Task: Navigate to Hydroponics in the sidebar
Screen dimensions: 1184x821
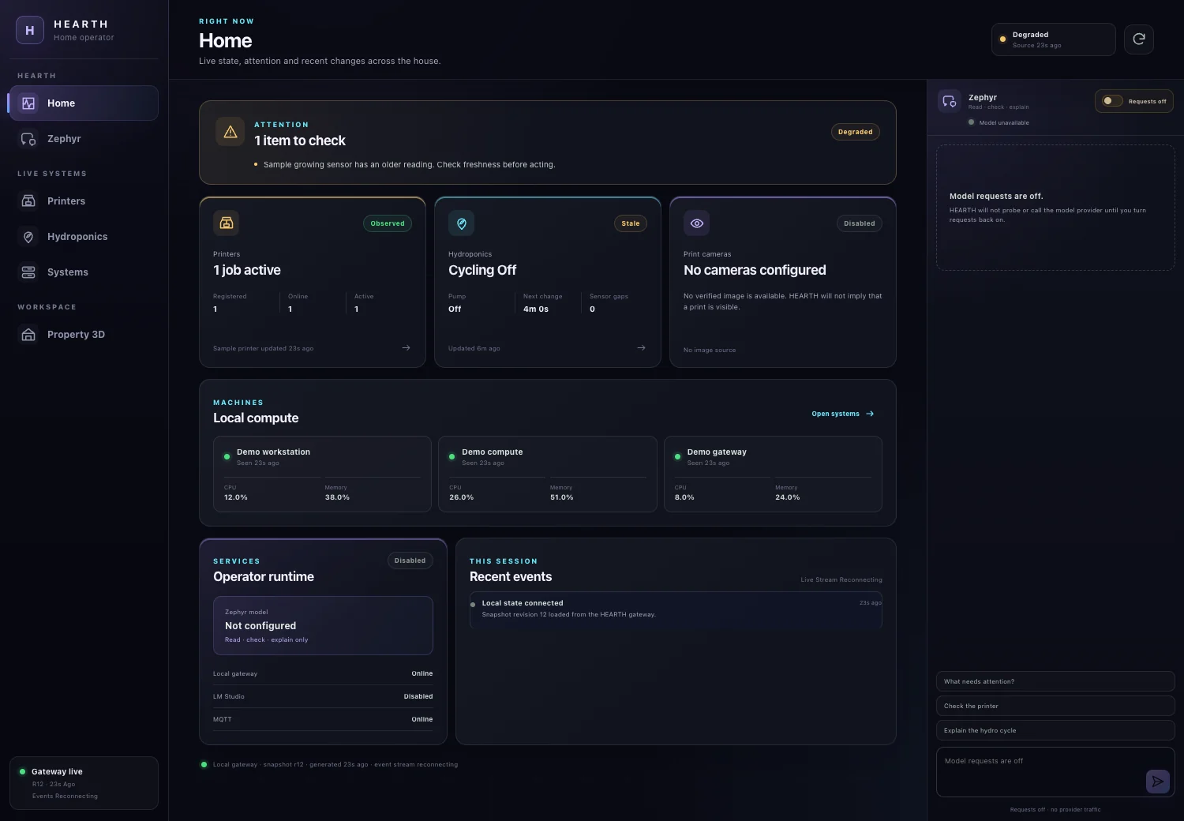Action: (x=84, y=237)
